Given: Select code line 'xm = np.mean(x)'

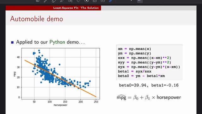Looking at the screenshot, I should pos(134,49).
